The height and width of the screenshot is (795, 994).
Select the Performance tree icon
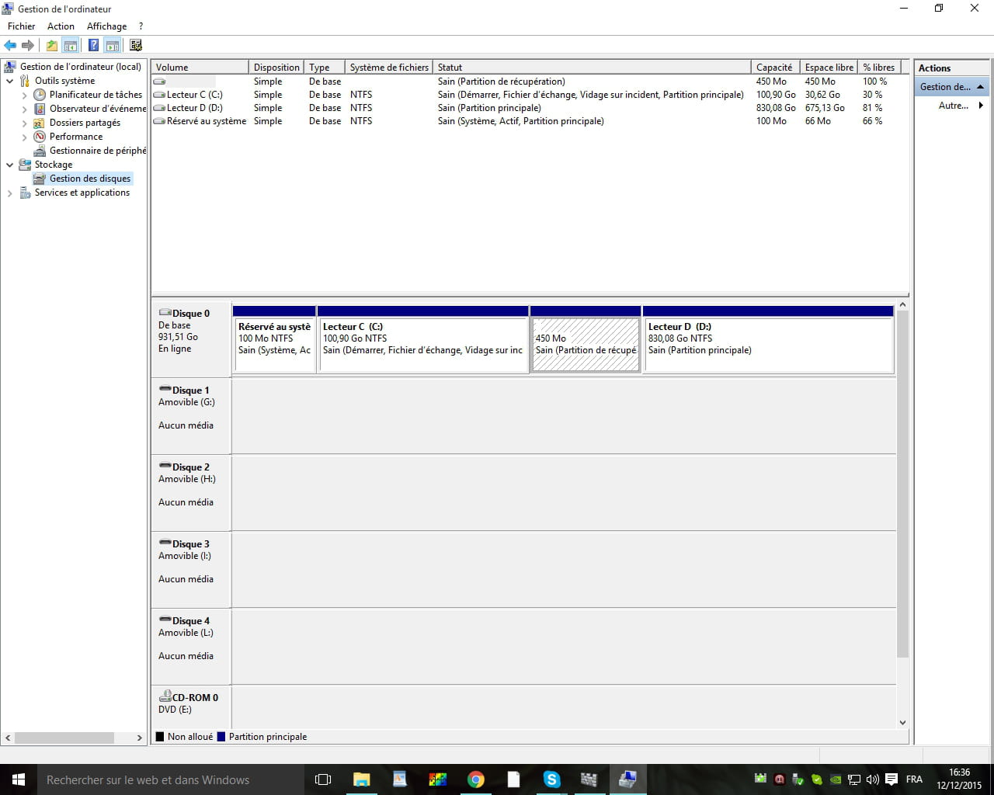coord(40,137)
